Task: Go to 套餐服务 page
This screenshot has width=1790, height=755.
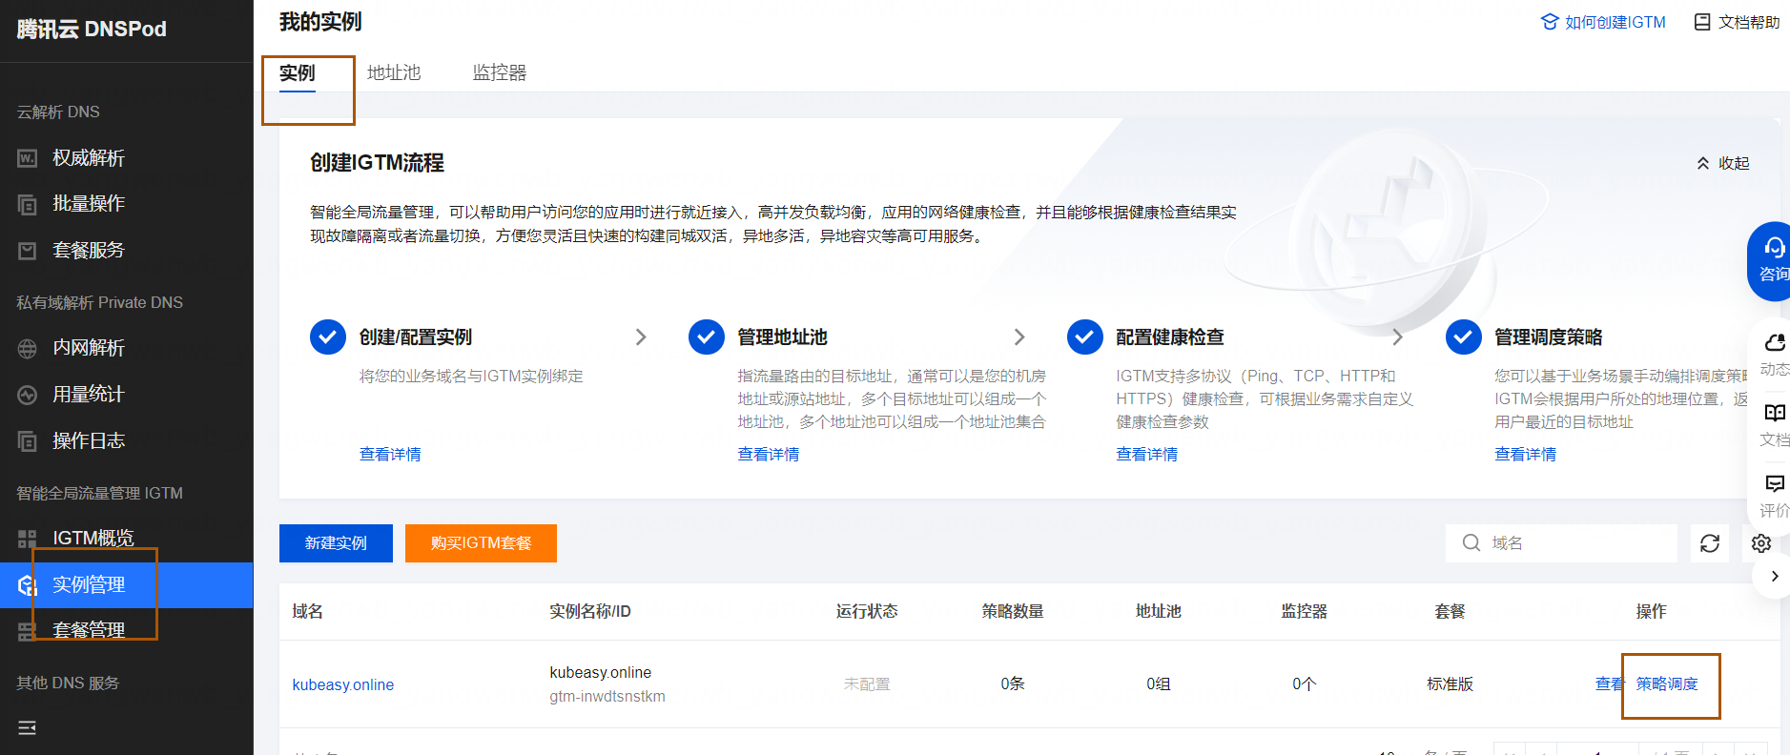Action: 88,251
